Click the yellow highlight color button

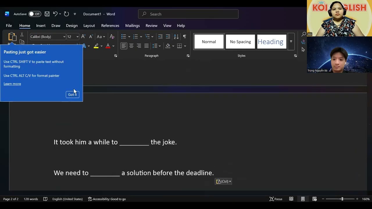pyautogui.click(x=96, y=46)
